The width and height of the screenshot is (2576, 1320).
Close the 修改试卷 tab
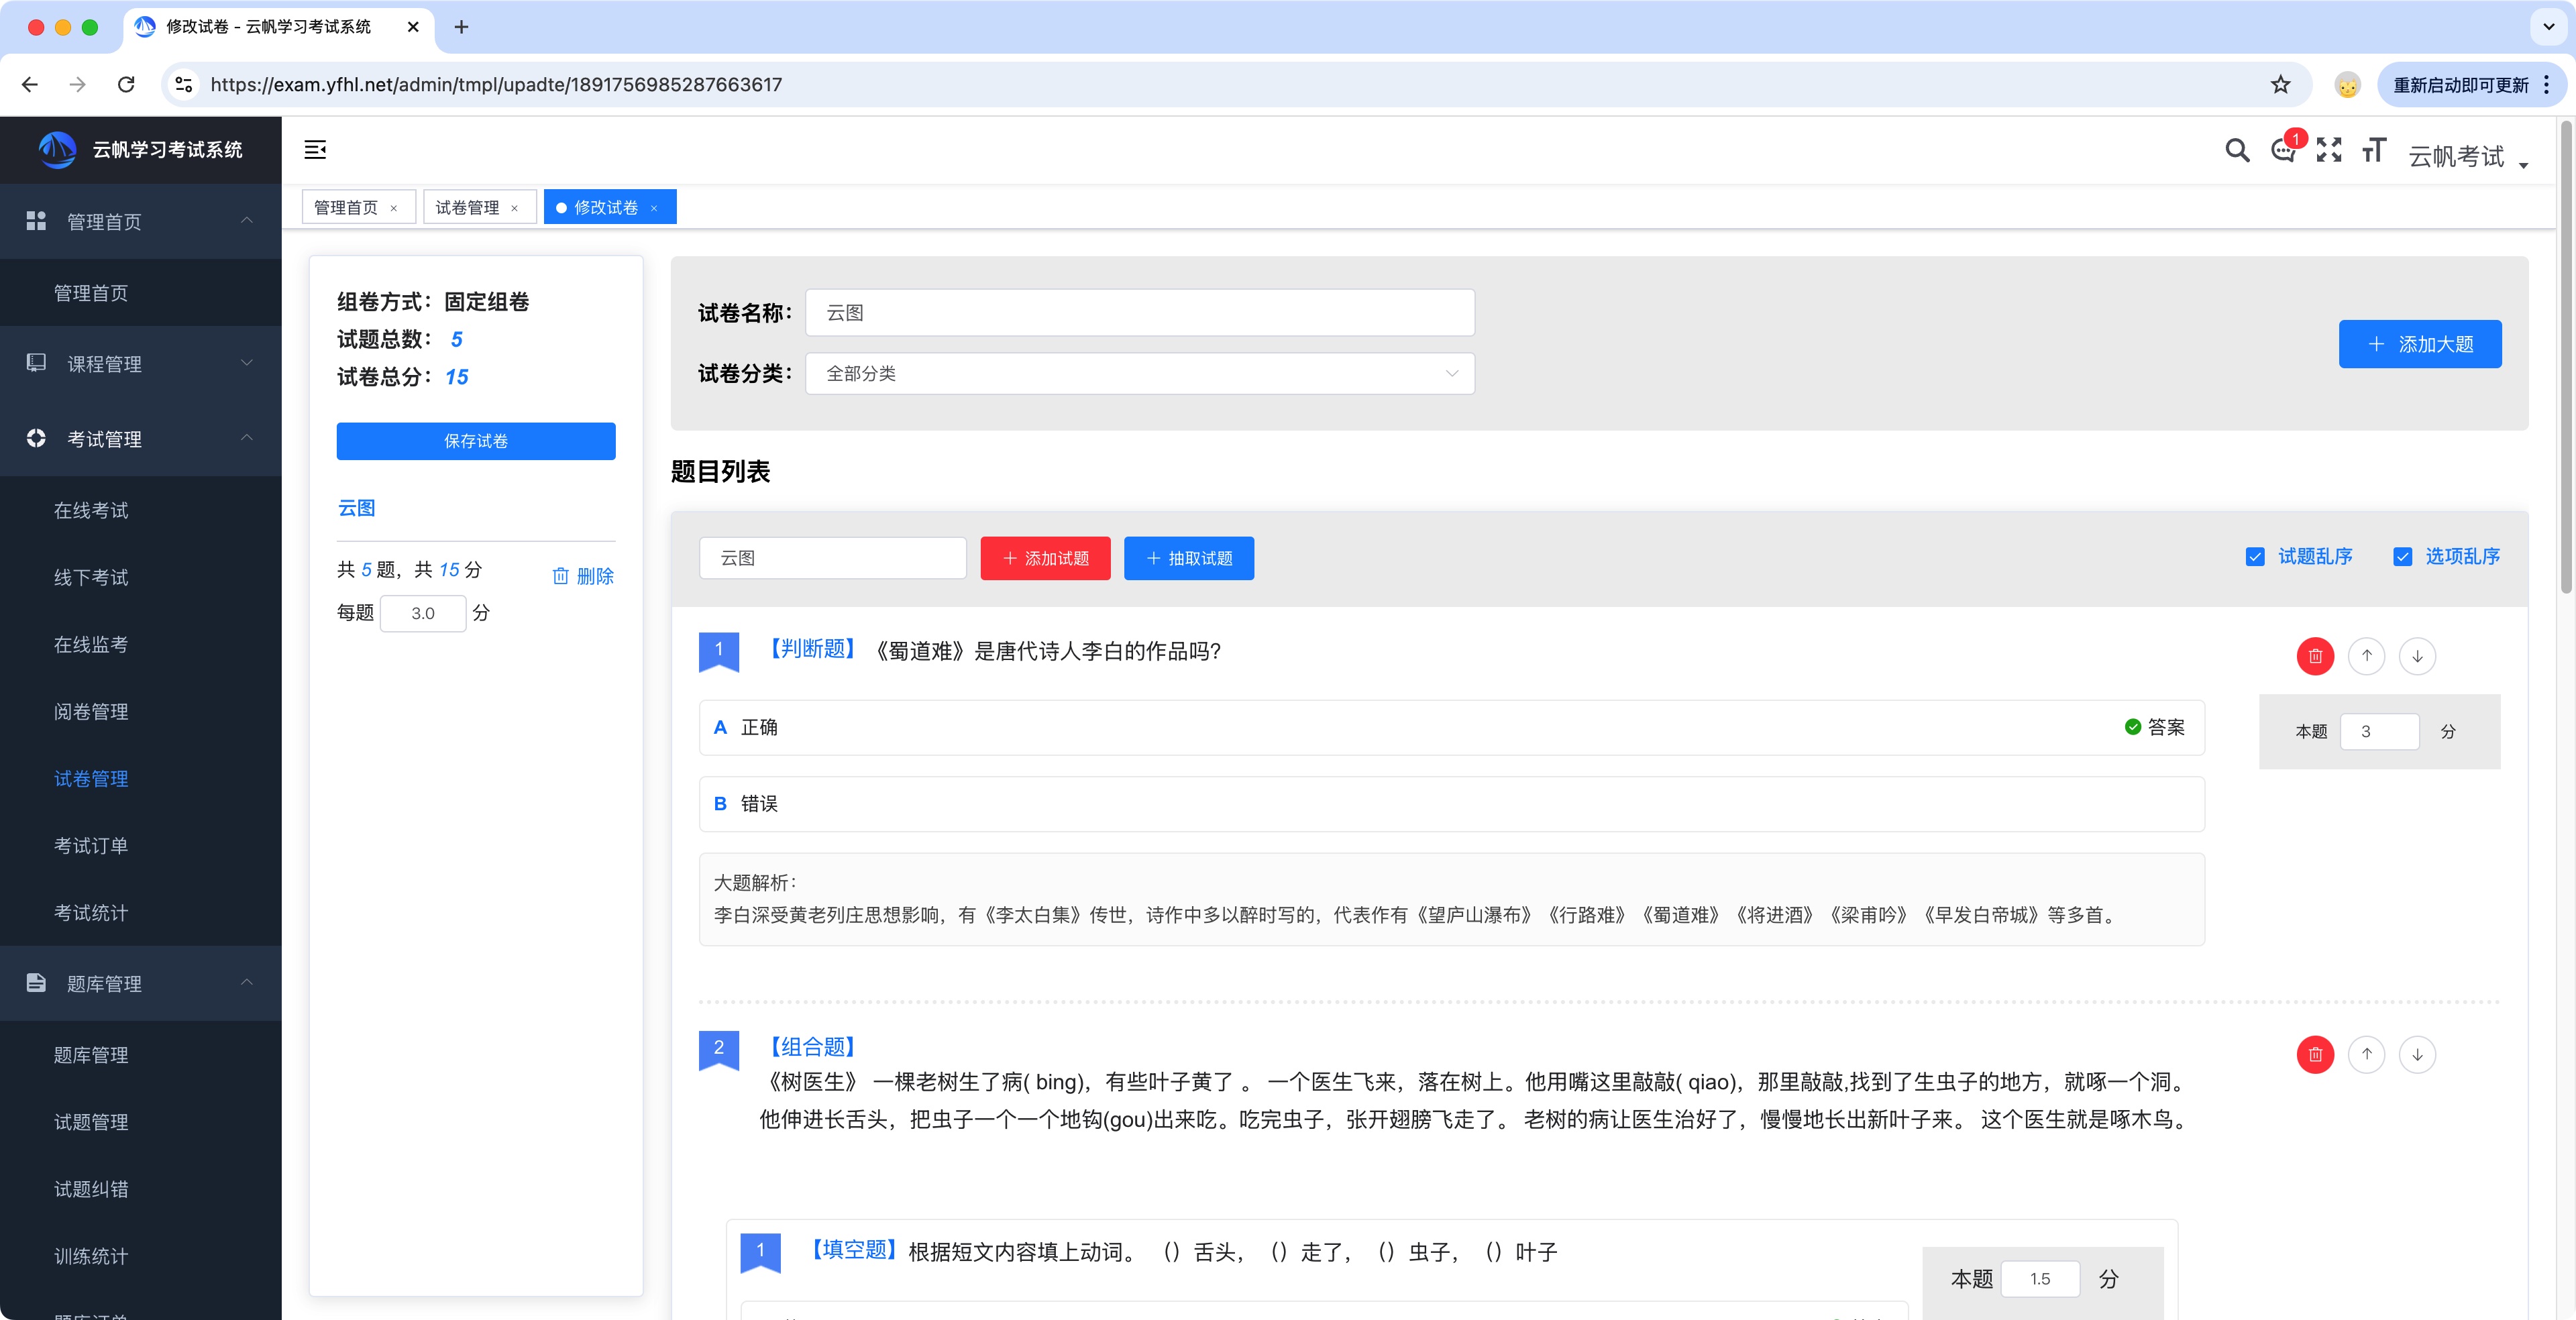tap(654, 208)
